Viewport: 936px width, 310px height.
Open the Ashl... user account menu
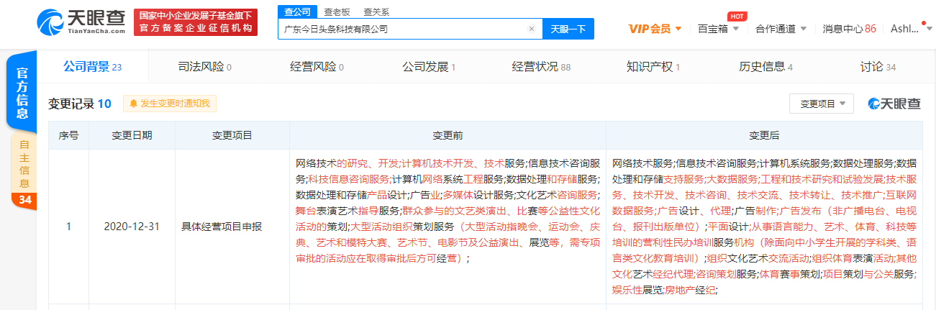pos(909,29)
